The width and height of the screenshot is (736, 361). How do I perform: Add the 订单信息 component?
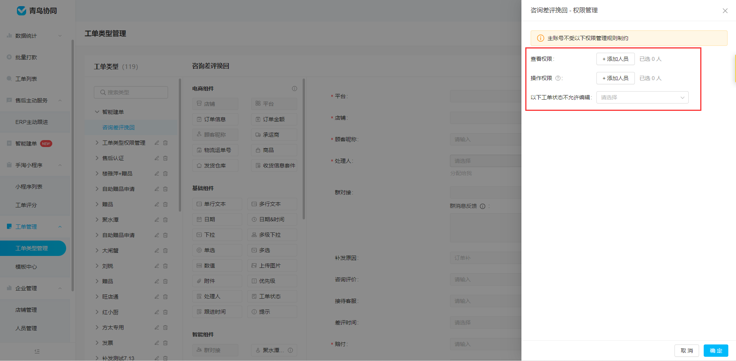point(215,119)
